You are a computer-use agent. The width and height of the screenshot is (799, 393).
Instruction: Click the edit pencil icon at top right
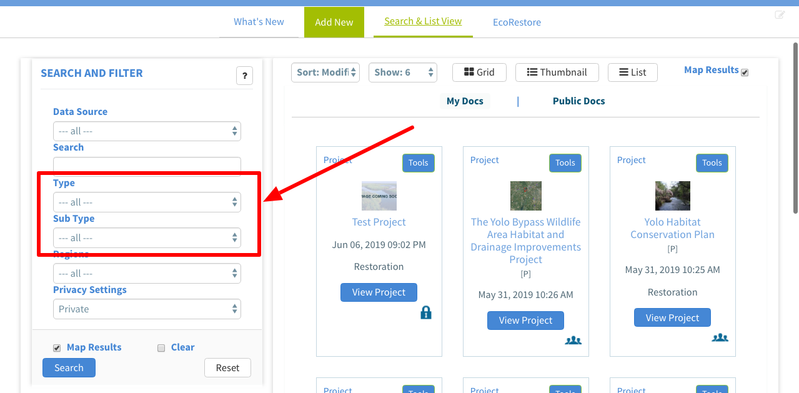(780, 15)
